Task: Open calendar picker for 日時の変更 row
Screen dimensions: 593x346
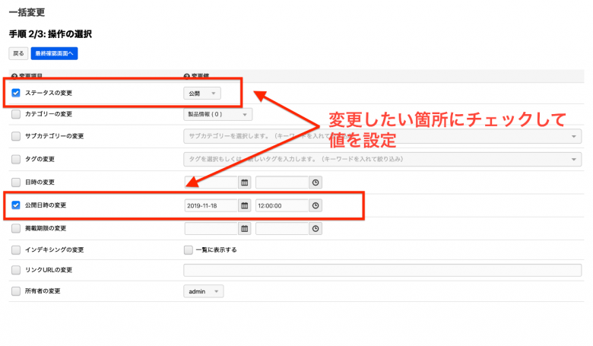Action: coord(245,183)
